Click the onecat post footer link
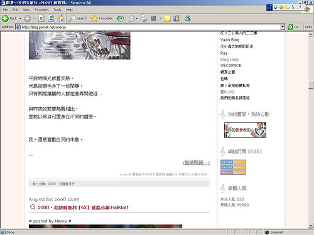The image size is (314, 235). 126,174
